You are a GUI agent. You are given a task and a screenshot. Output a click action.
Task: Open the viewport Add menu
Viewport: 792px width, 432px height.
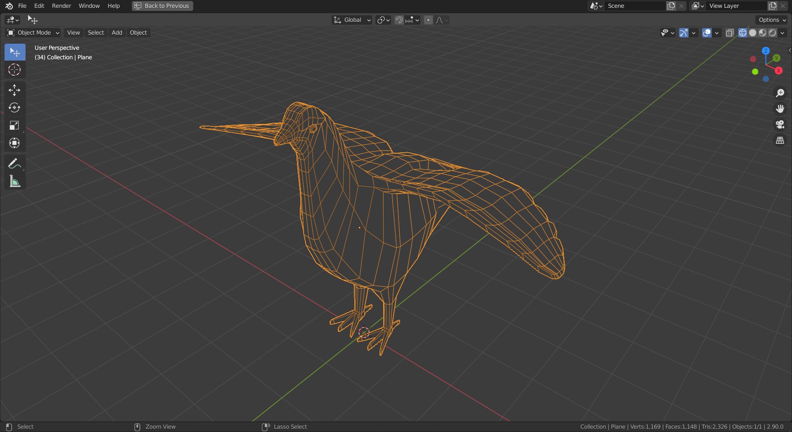(117, 33)
